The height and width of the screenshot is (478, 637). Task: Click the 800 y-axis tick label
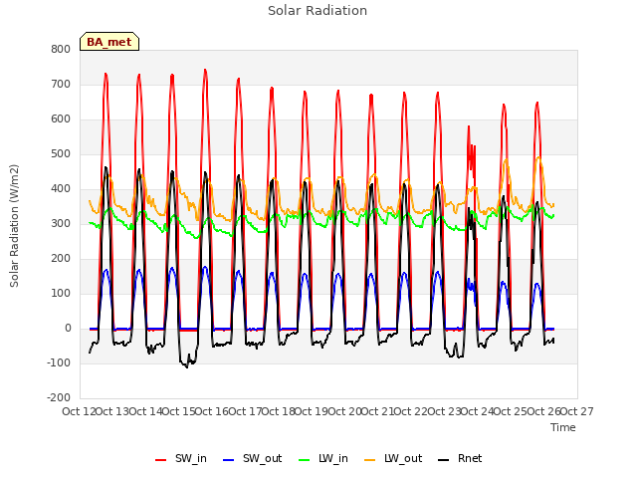click(61, 49)
